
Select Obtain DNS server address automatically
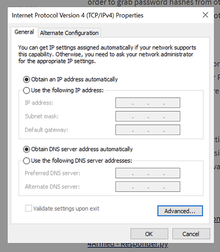coord(27,149)
